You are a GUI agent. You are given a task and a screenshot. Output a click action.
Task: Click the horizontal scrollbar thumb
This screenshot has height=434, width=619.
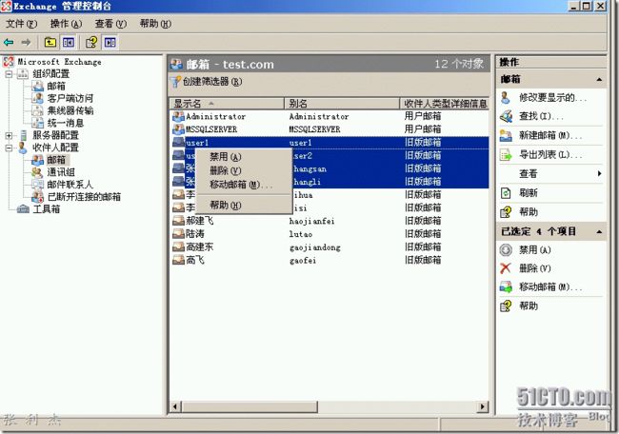[250, 406]
